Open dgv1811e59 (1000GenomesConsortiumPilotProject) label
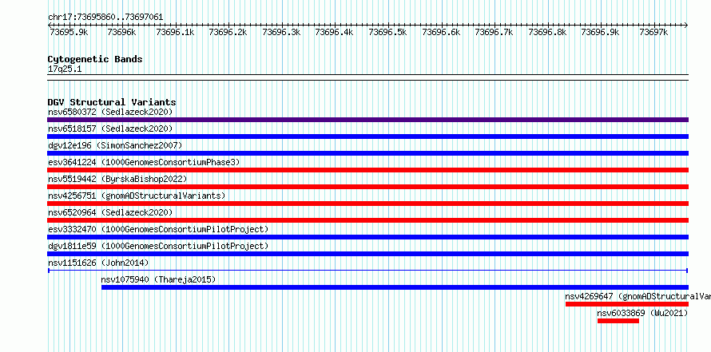 [158, 246]
